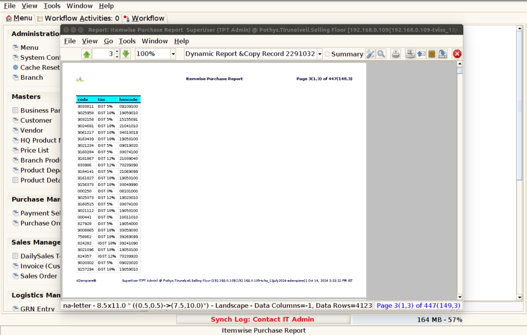The height and width of the screenshot is (335, 527).
Task: Click the window icon beside Branch
Action: (15, 77)
